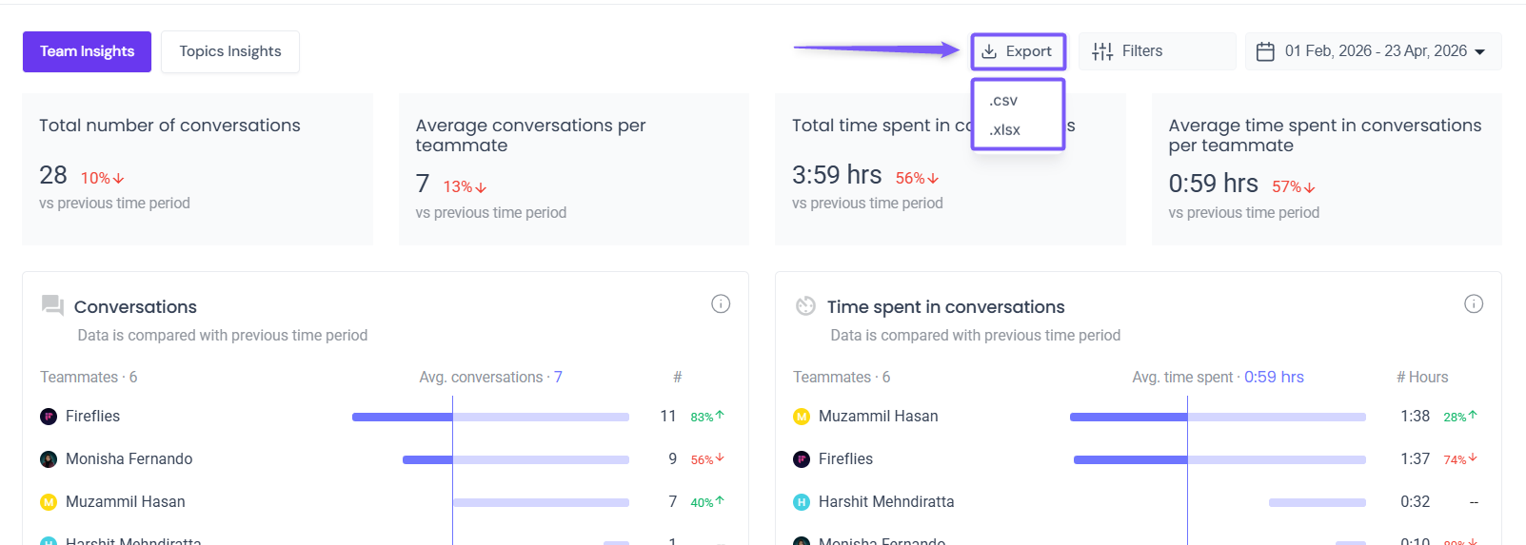Choose .csv export format
The width and height of the screenshot is (1526, 545).
[x=1003, y=101]
